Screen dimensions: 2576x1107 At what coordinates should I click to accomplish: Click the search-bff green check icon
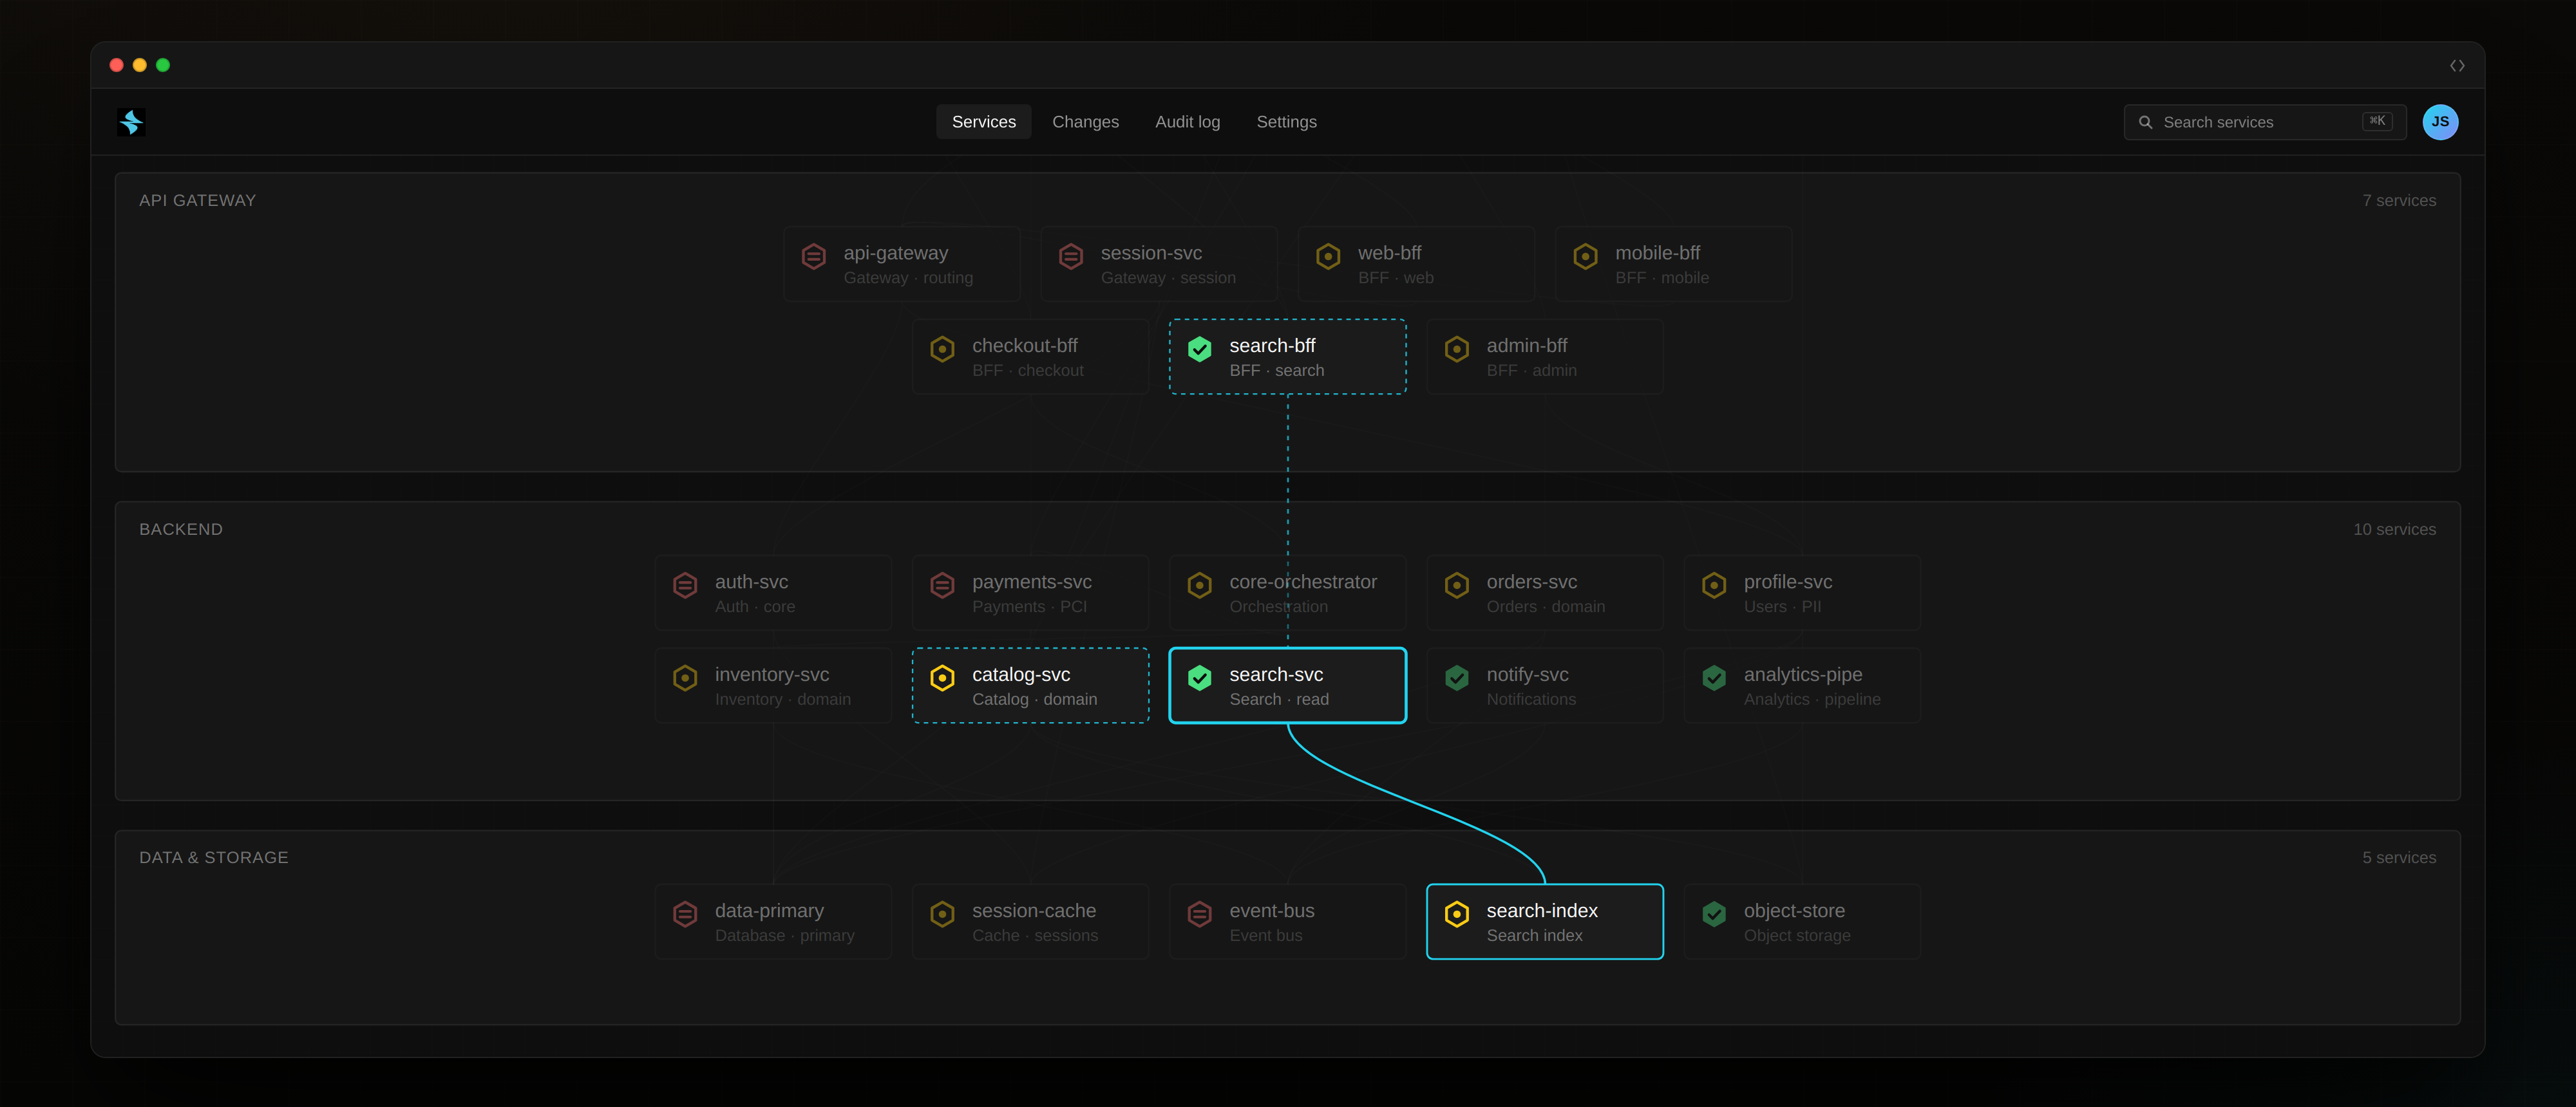(x=1200, y=349)
